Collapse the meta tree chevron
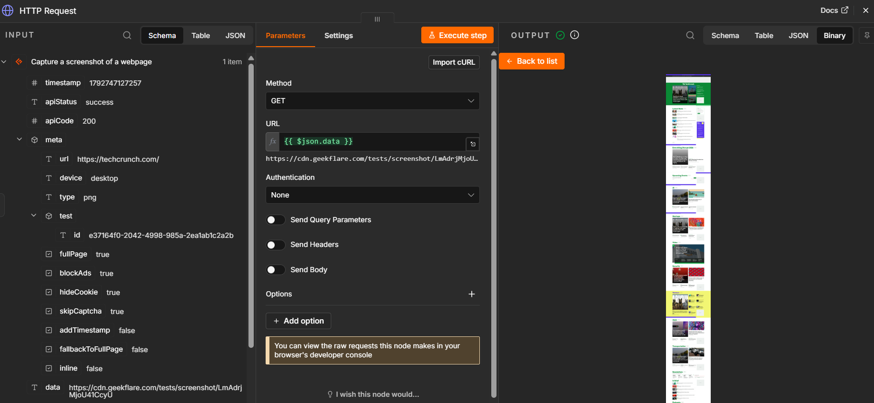Screen dimensions: 874x403 [20, 139]
